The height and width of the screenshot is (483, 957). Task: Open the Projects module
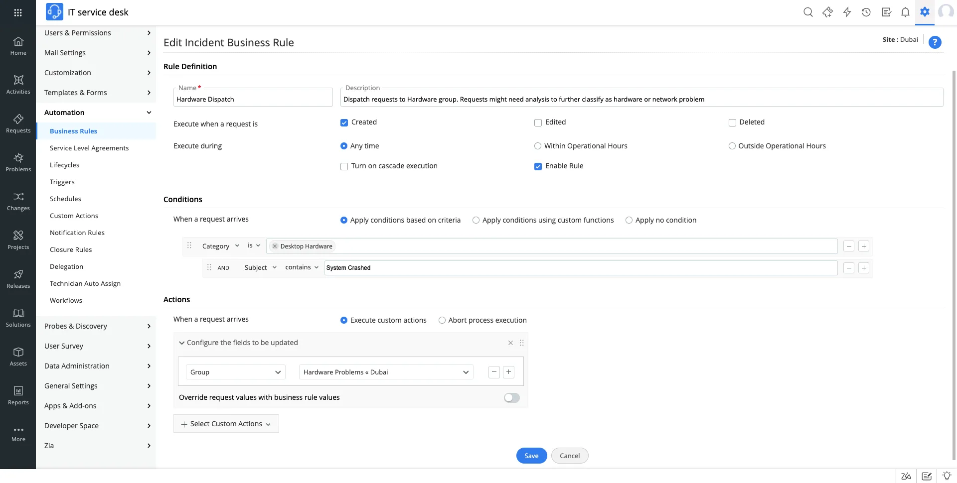pos(18,240)
